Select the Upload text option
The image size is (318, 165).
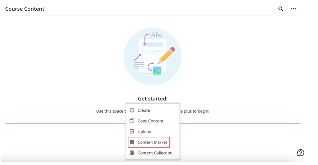point(144,132)
